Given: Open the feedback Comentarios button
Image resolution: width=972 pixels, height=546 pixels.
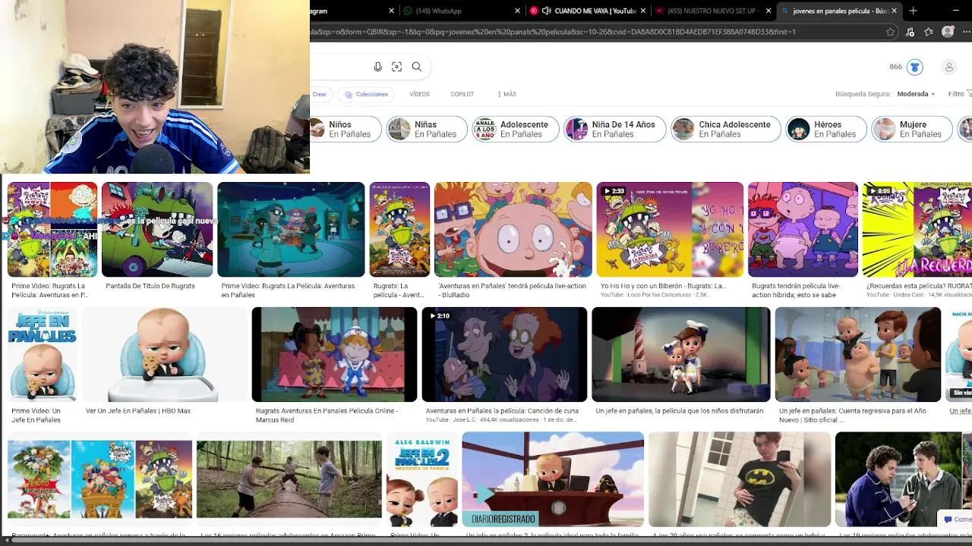Looking at the screenshot, I should tap(956, 519).
